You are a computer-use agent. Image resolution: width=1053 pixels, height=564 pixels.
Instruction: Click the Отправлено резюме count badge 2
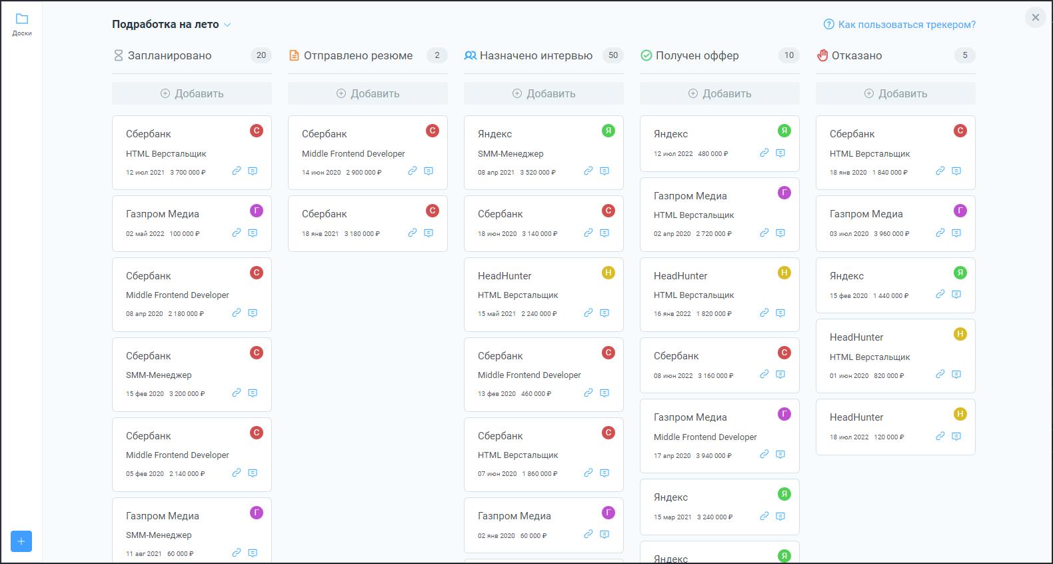(x=437, y=55)
